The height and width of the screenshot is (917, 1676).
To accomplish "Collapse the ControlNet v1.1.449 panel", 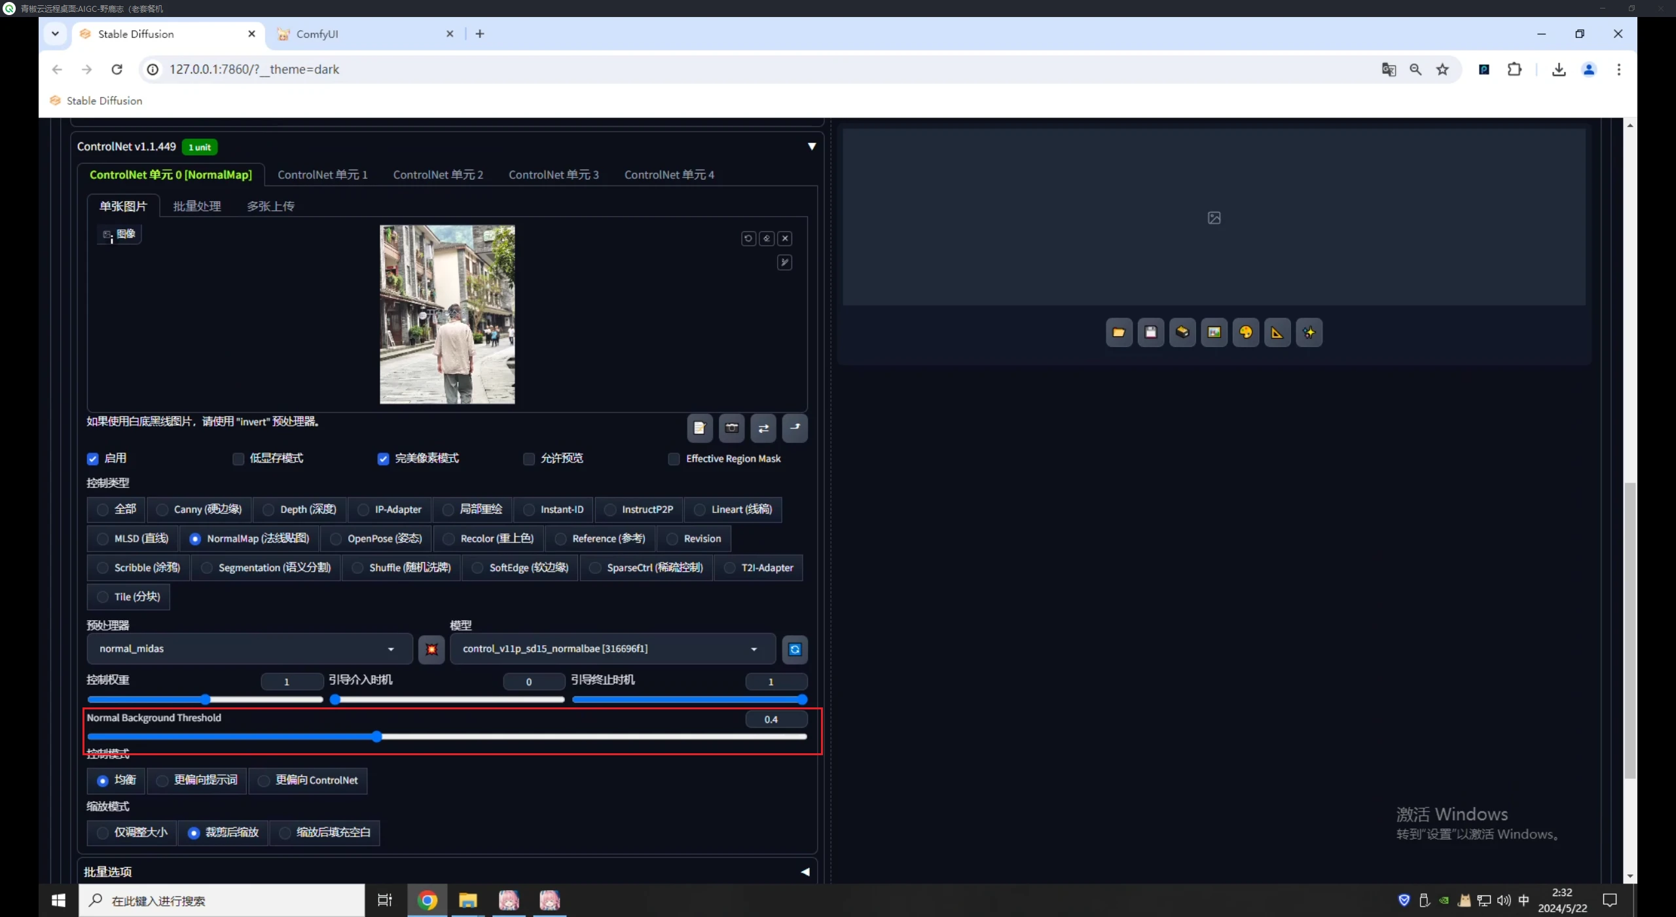I will 812,147.
